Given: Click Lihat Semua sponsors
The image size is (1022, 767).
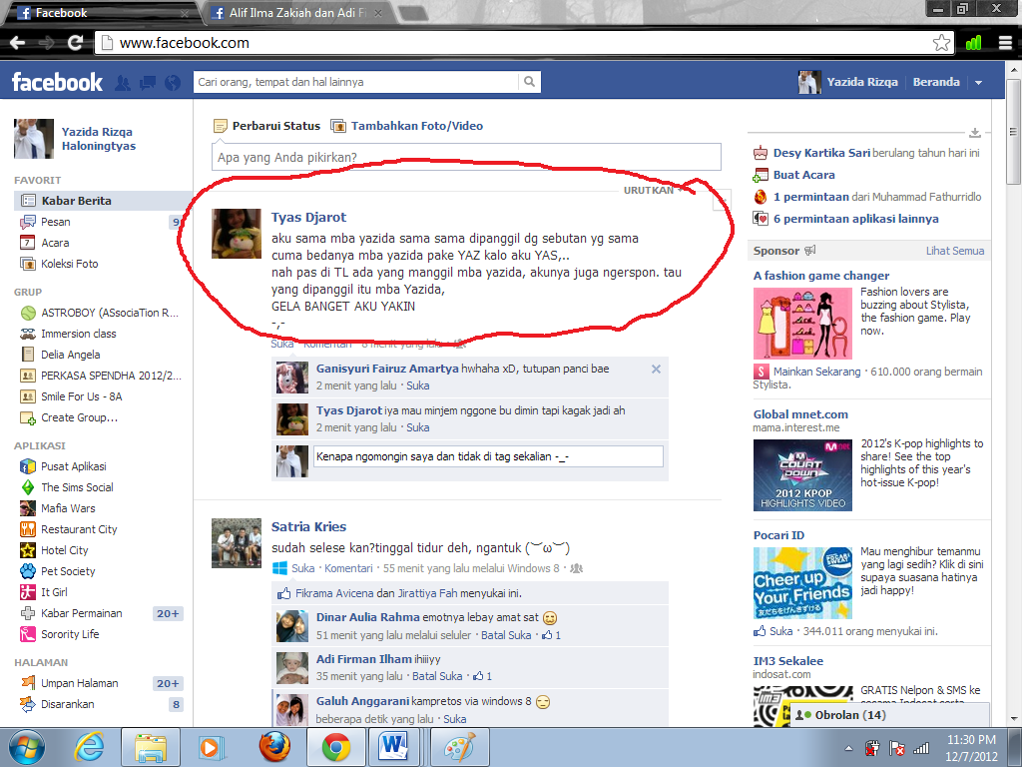Looking at the screenshot, I should [955, 251].
